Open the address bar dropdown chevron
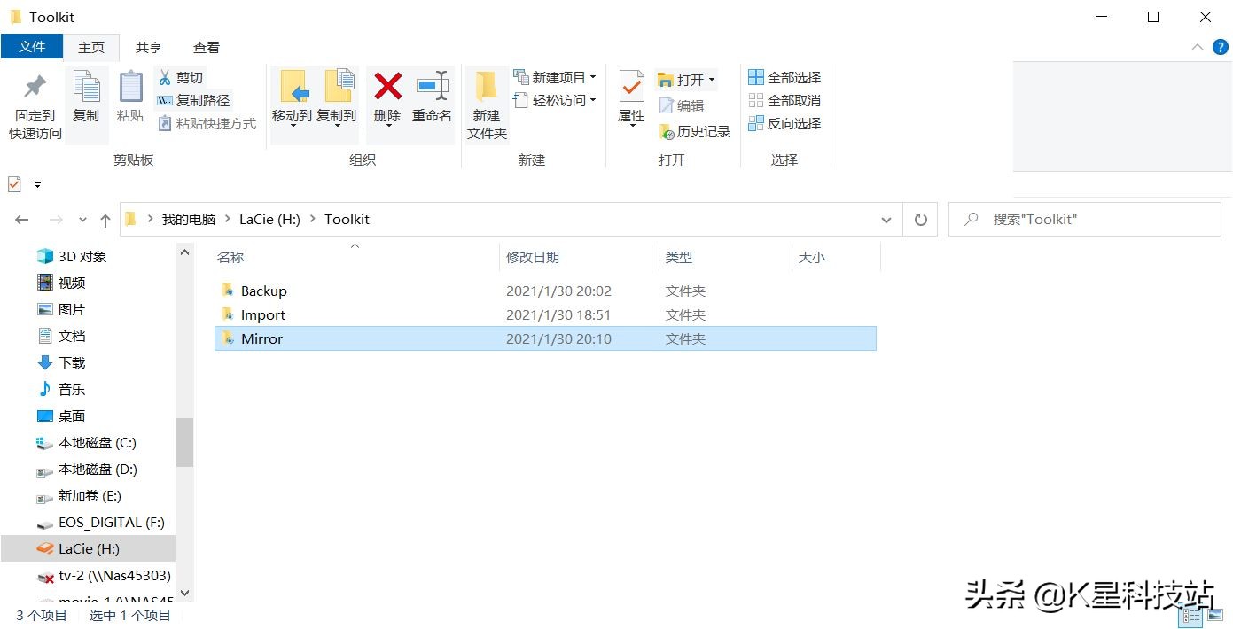 886,219
